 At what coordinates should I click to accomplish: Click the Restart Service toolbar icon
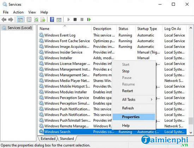pos(89,19)
